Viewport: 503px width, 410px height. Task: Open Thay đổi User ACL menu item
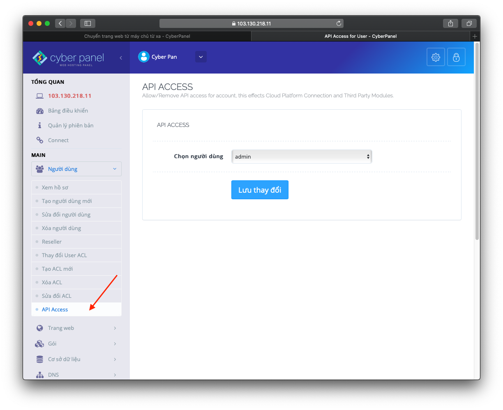coord(76,255)
